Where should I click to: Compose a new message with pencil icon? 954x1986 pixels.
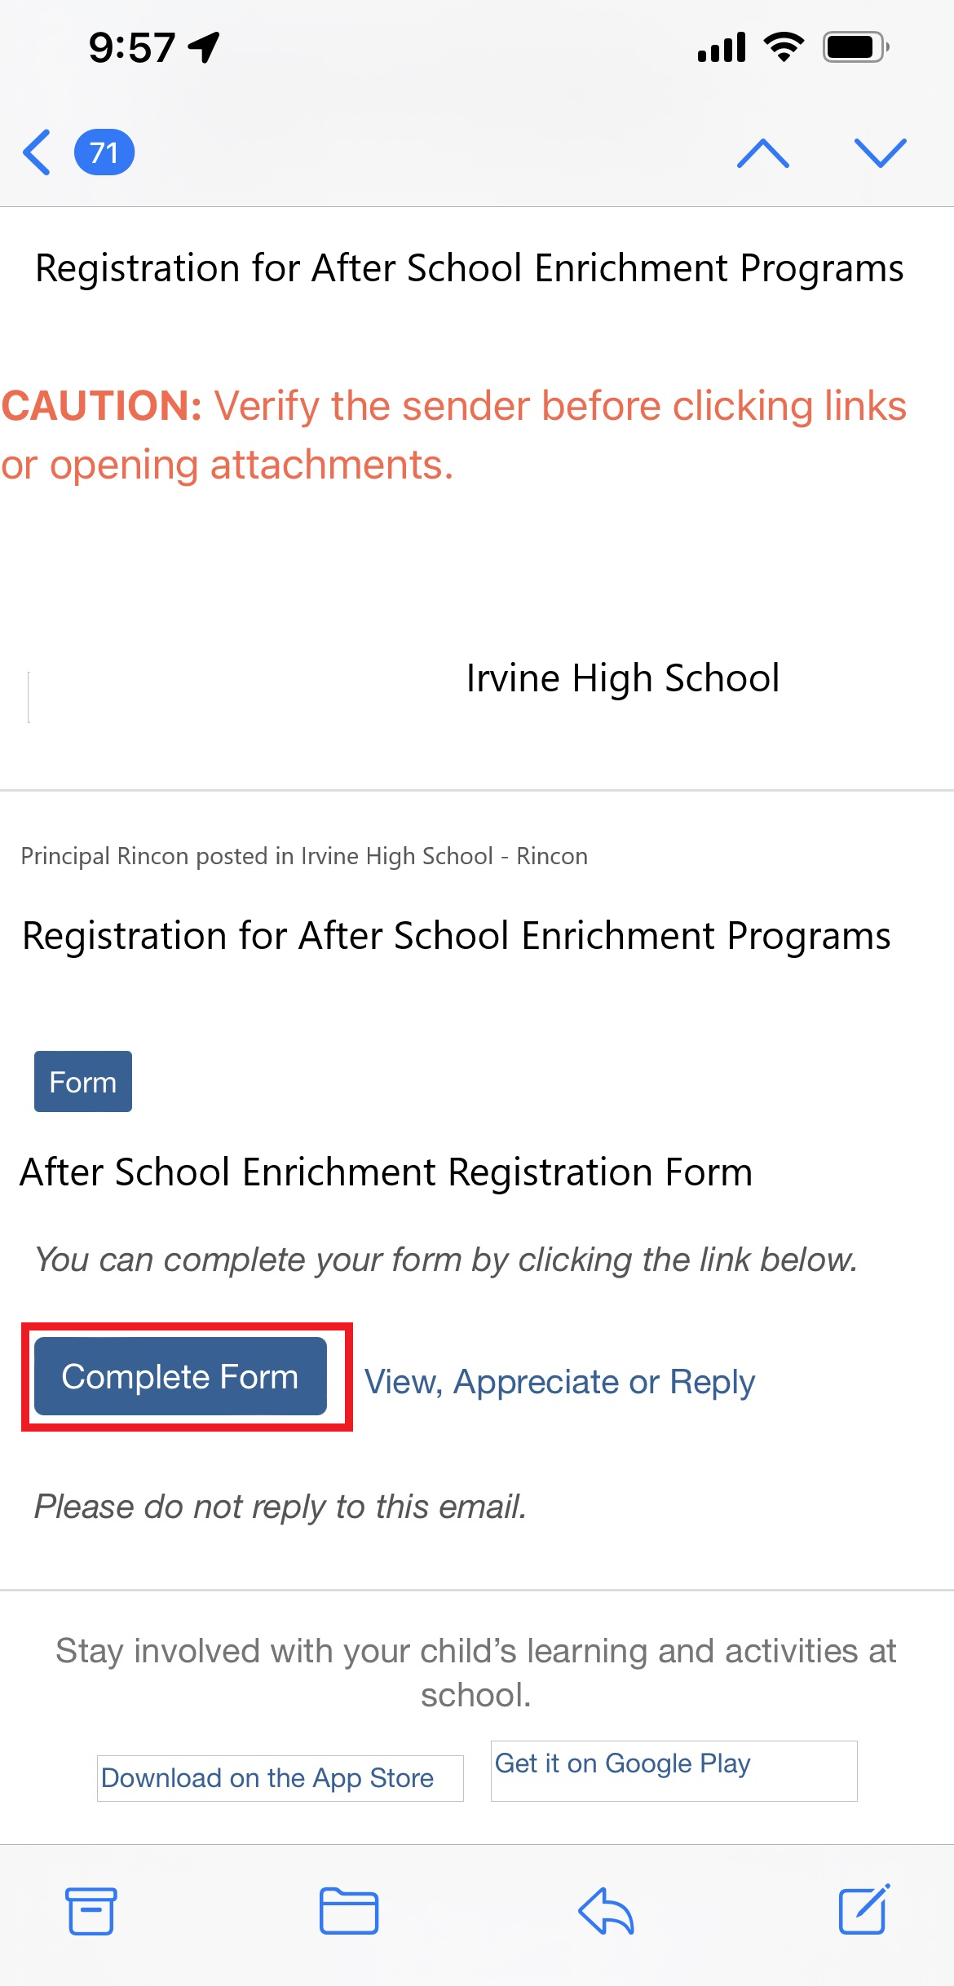(x=863, y=1910)
